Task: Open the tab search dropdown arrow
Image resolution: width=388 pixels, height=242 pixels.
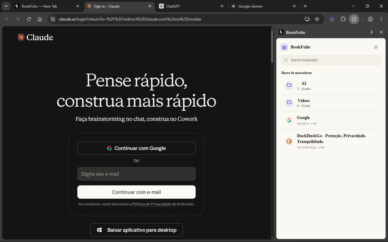Action: tap(6, 6)
